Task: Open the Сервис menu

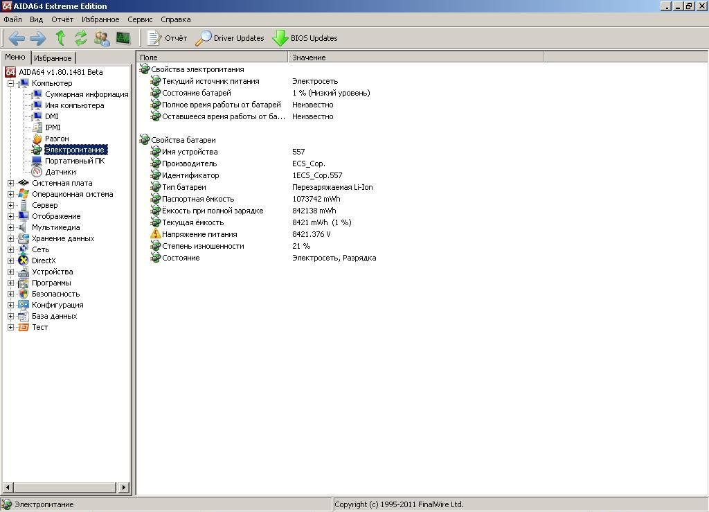Action: (140, 19)
